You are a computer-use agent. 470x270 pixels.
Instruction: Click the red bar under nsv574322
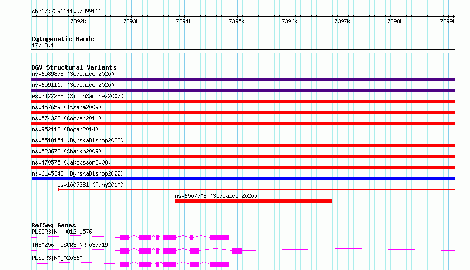(243, 123)
